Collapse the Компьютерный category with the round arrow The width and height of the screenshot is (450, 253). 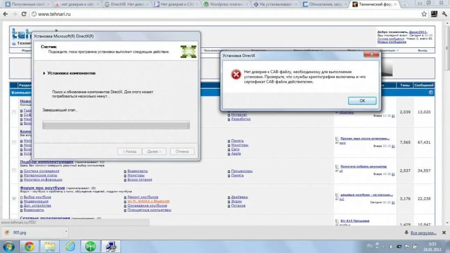point(430,92)
